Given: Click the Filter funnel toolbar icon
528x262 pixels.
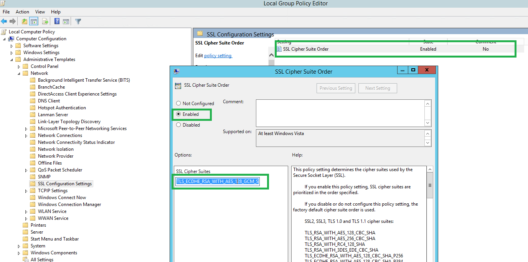Looking at the screenshot, I should point(78,21).
